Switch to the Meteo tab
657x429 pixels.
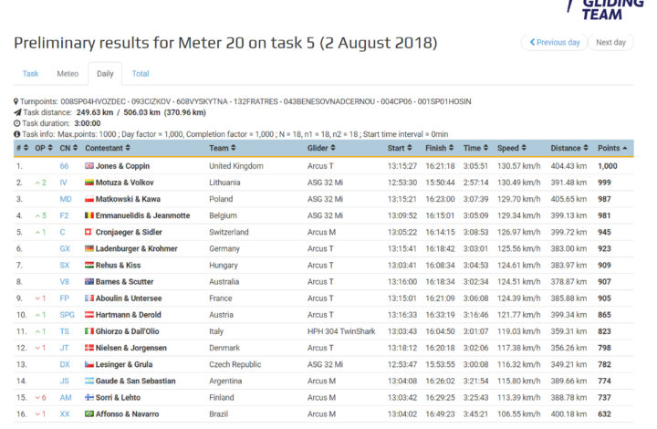68,74
